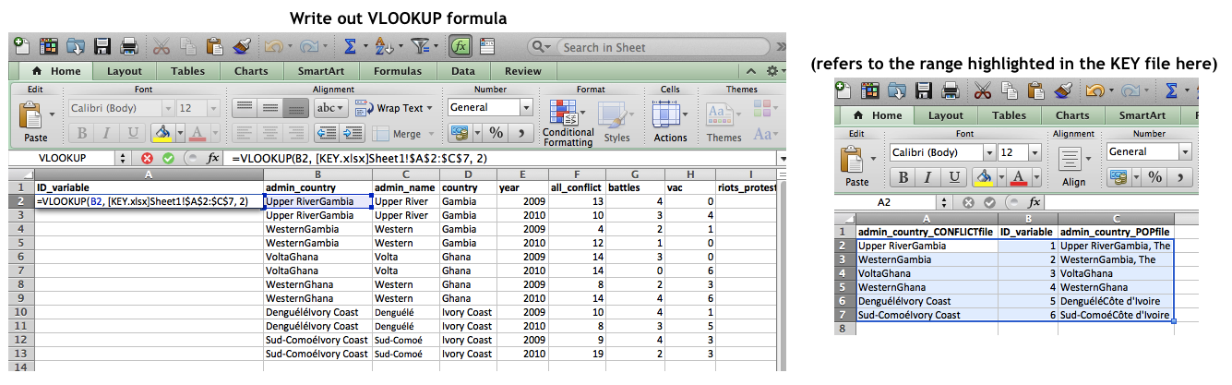The width and height of the screenshot is (1232, 385).
Task: Open the Review tab in the main window
Action: tap(522, 71)
